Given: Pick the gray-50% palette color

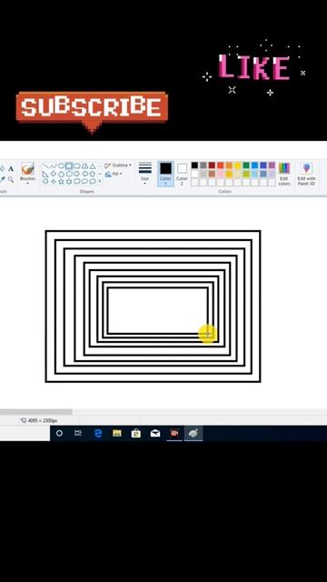Looking at the screenshot, I should pyautogui.click(x=203, y=166).
